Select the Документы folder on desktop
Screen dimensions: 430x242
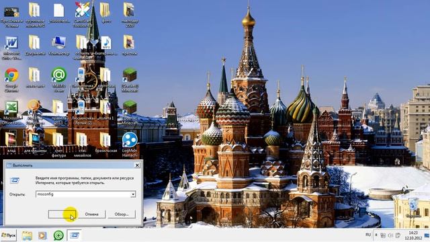34,43
